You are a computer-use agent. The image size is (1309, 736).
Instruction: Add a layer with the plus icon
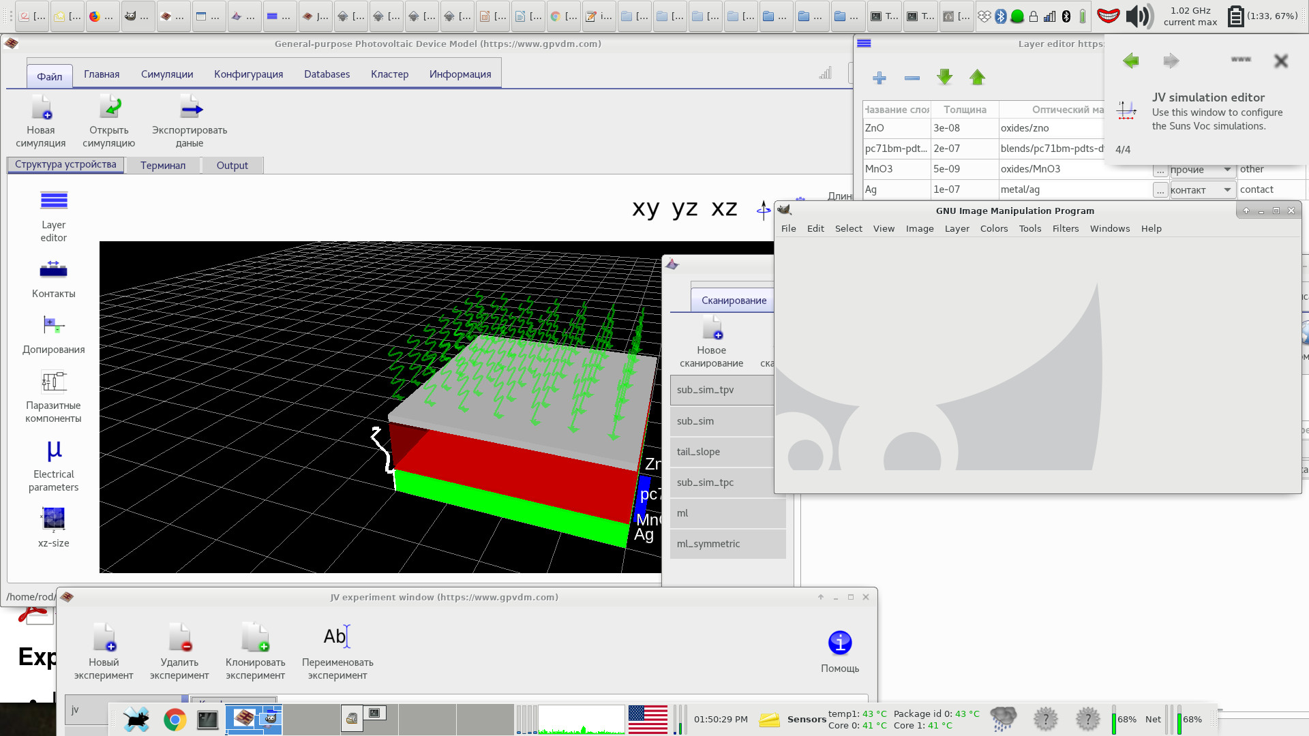879,78
